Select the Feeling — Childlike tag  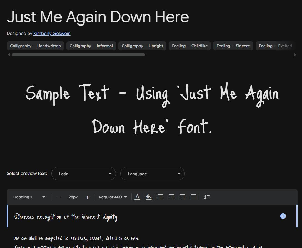(190, 46)
